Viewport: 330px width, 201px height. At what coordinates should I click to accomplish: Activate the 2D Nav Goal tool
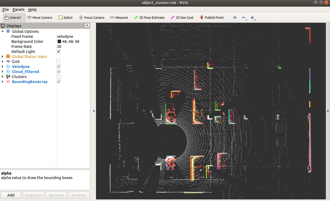pos(182,18)
